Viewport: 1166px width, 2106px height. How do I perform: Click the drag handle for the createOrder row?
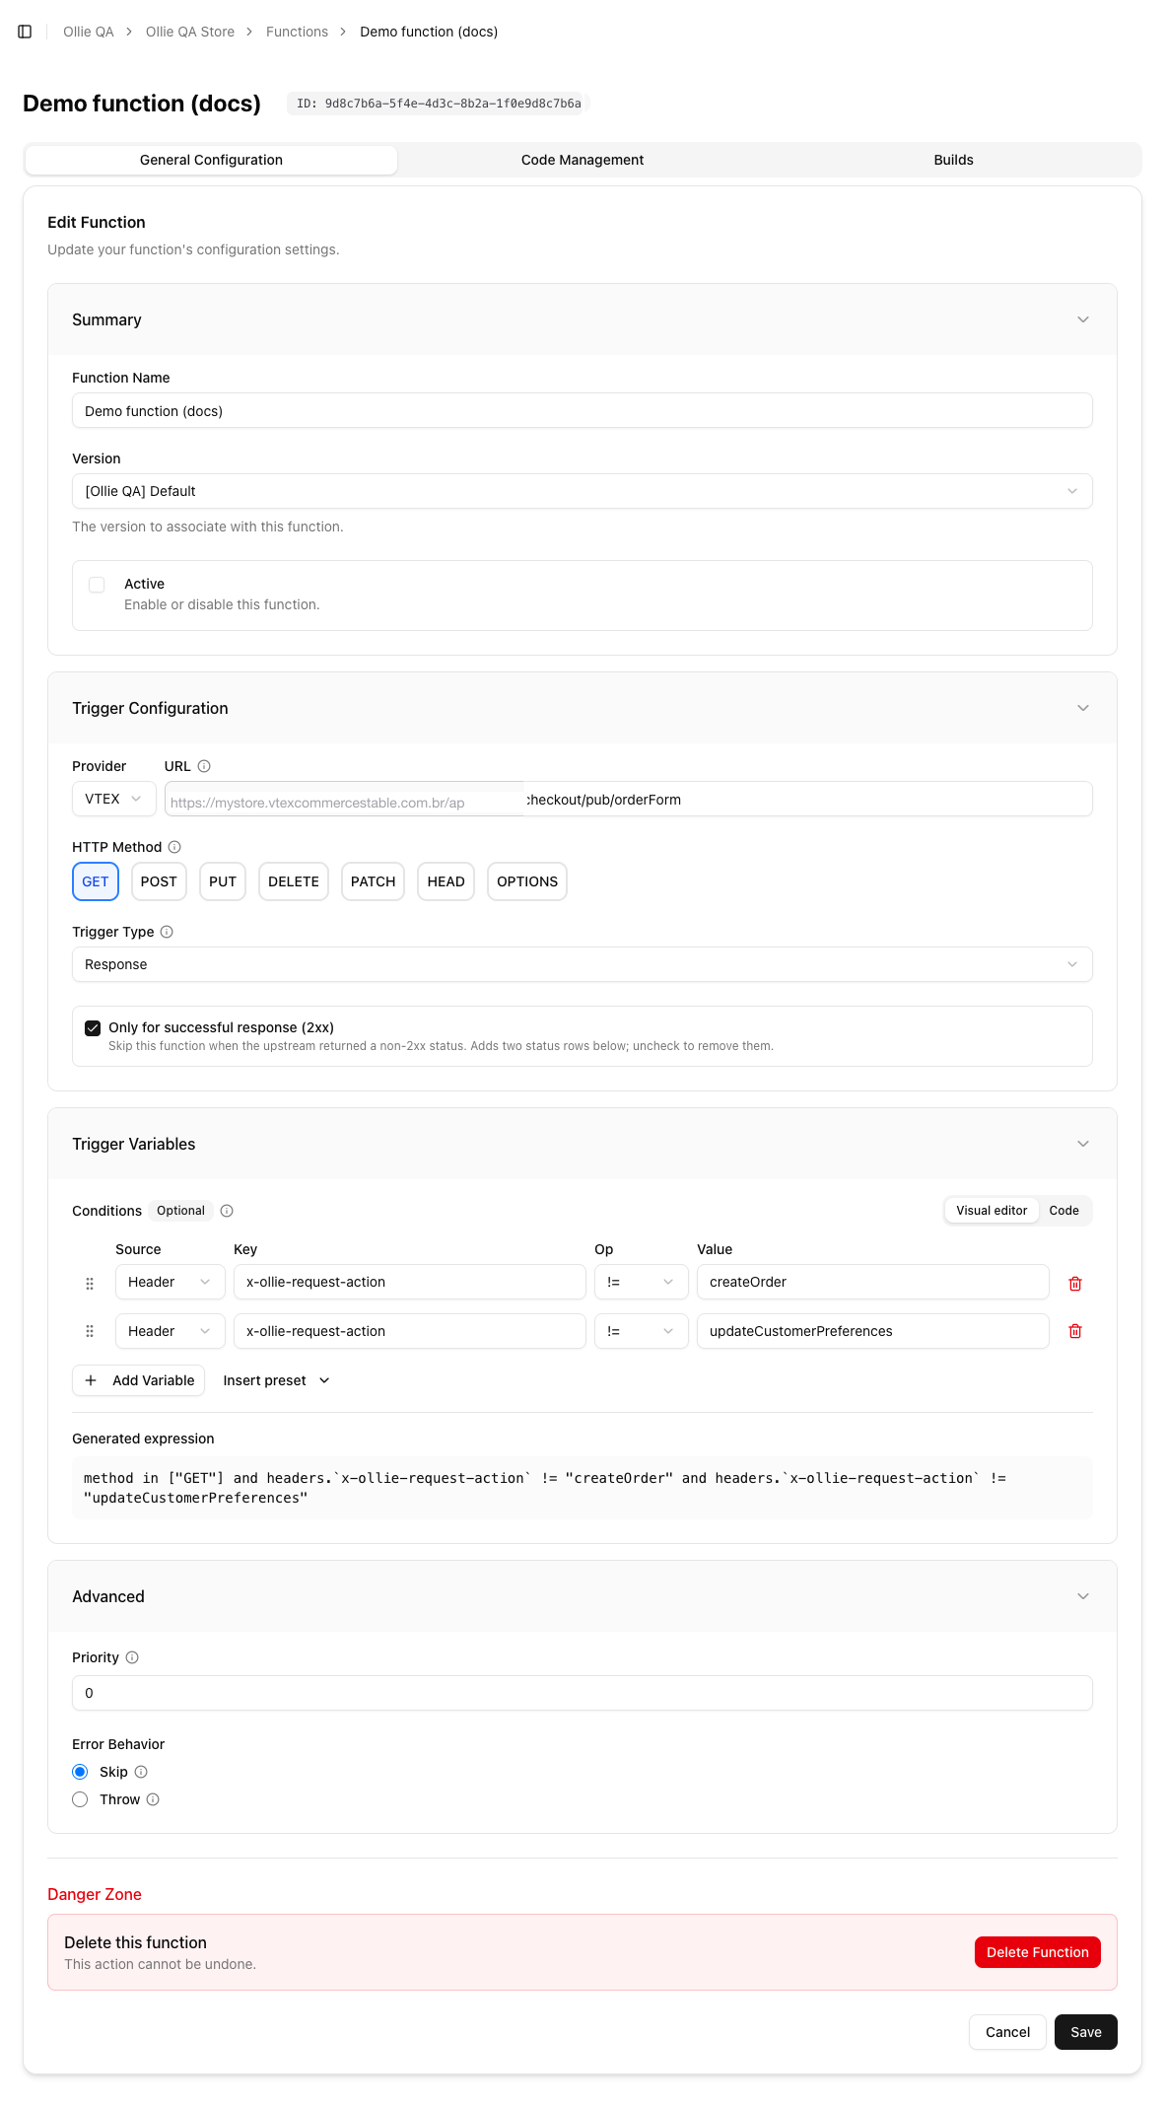click(90, 1283)
